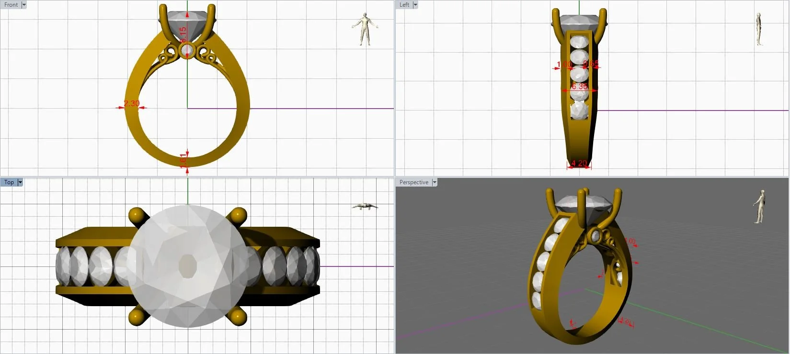Open the Front viewport dropdown arrow

coord(24,5)
